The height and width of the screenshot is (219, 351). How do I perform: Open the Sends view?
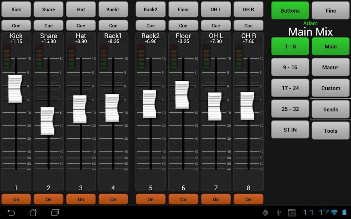point(331,109)
